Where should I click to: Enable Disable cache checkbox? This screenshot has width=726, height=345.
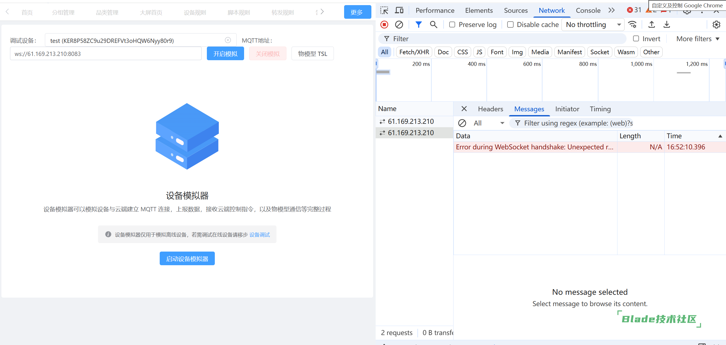[510, 25]
